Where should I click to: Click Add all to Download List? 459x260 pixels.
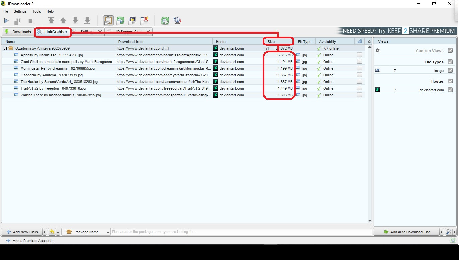406,232
